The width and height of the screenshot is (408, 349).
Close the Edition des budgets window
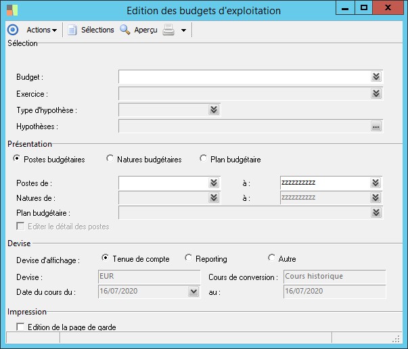click(x=388, y=8)
